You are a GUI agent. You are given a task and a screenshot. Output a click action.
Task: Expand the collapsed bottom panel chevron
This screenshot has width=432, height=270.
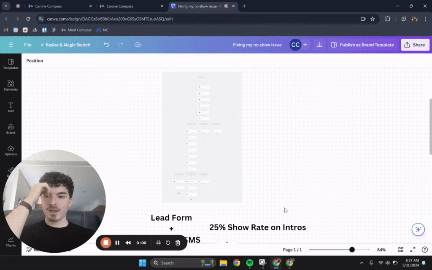click(x=227, y=242)
